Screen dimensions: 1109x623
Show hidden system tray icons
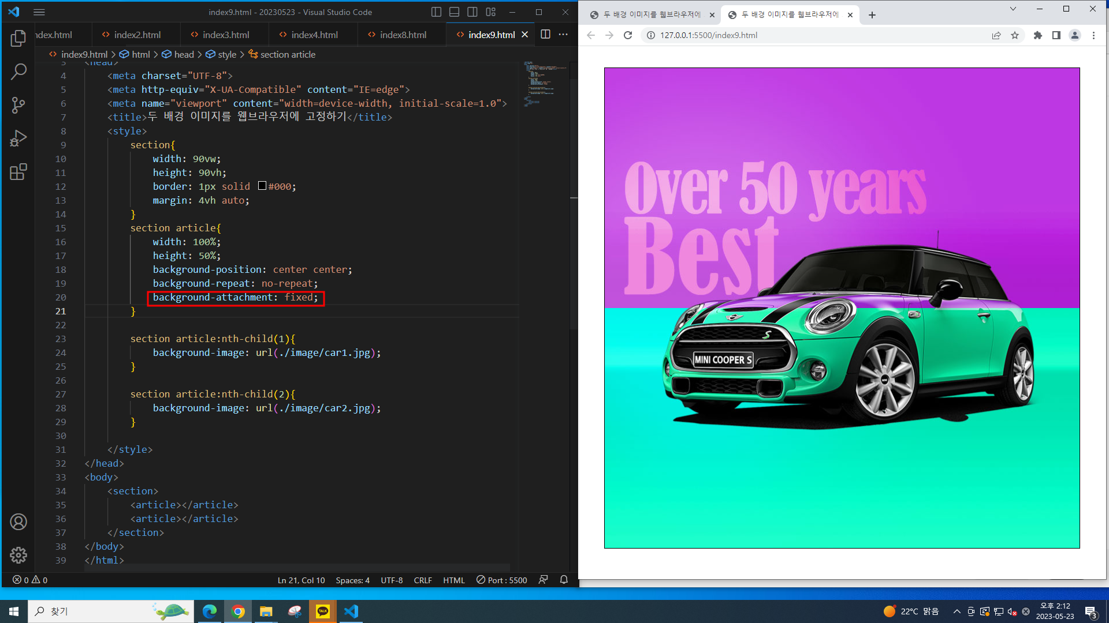tap(957, 611)
